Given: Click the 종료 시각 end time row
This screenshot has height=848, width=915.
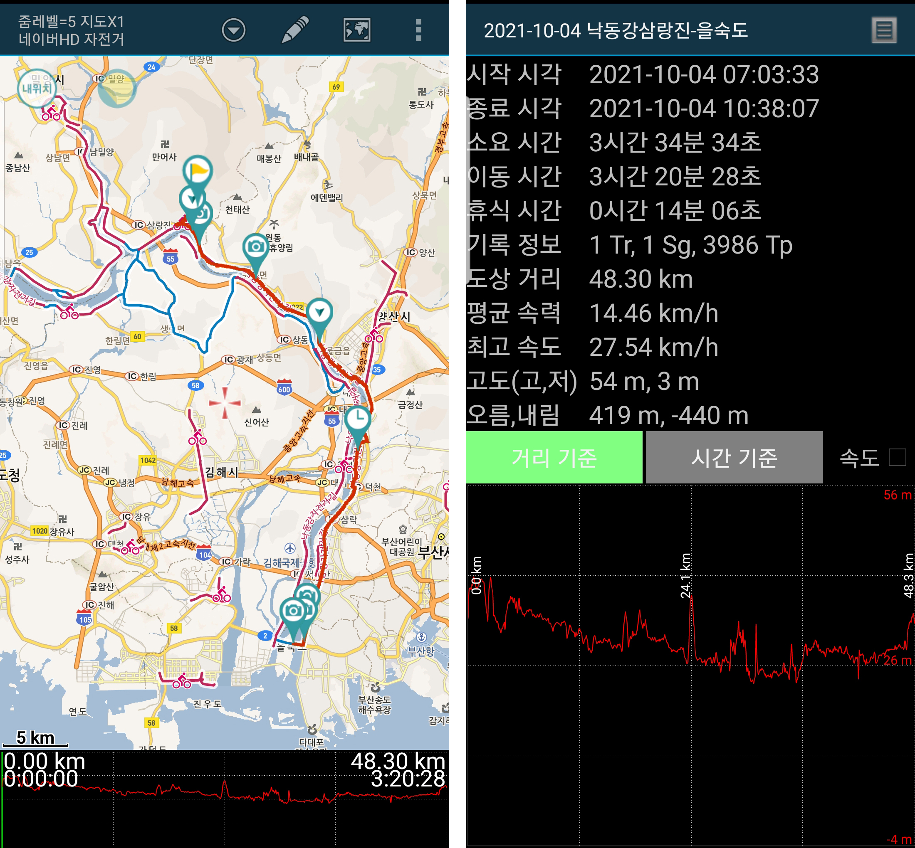Looking at the screenshot, I should pos(690,108).
